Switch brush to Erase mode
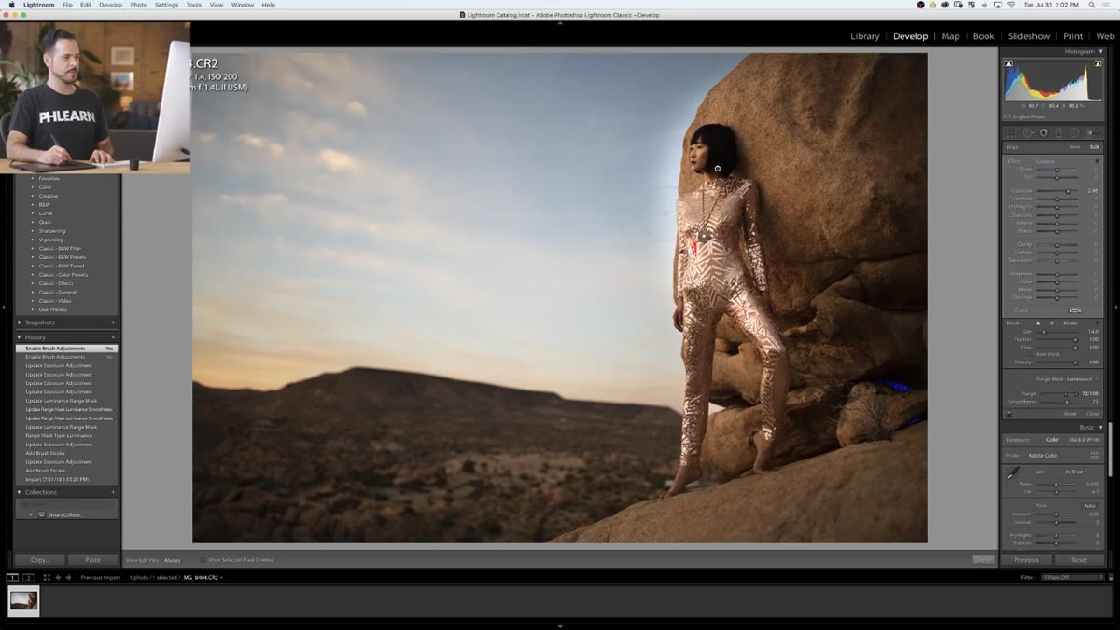 [x=1071, y=323]
